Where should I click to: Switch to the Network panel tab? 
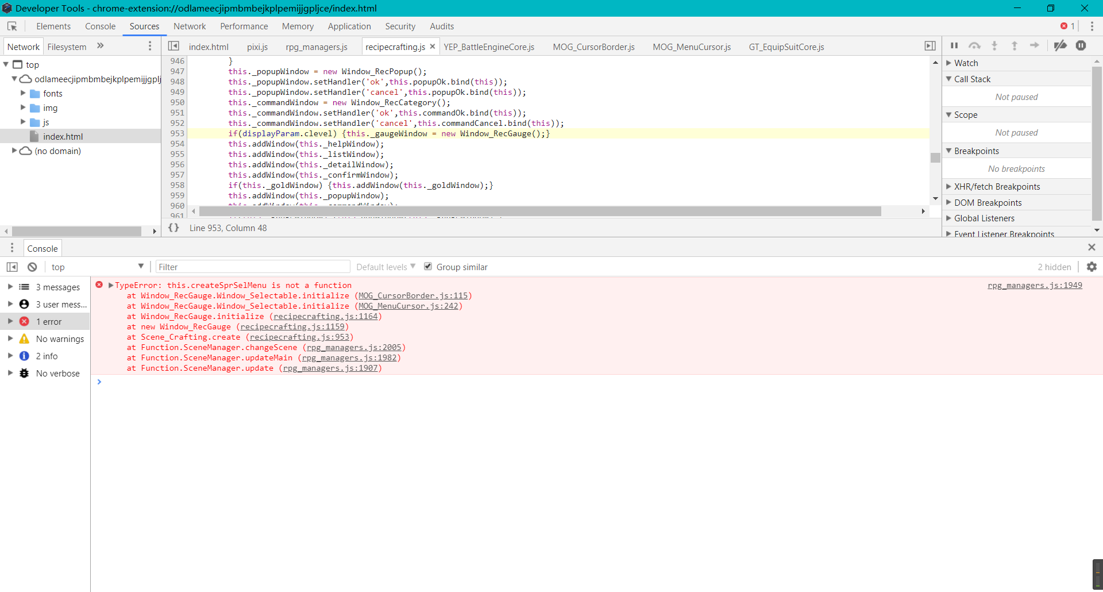tap(190, 26)
